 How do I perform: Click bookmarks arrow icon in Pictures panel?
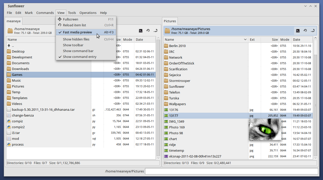pos(313,31)
